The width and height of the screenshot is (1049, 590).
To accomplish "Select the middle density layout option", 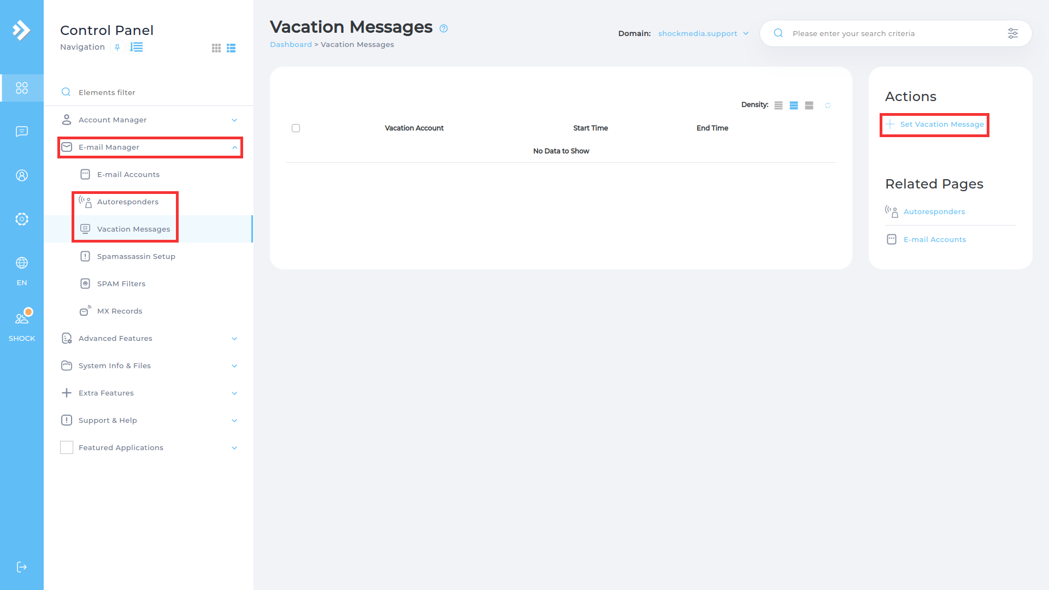I will coord(793,105).
